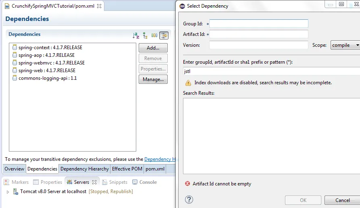360x208 pixels.
Task: Focus the Version field
Action: coord(258,45)
